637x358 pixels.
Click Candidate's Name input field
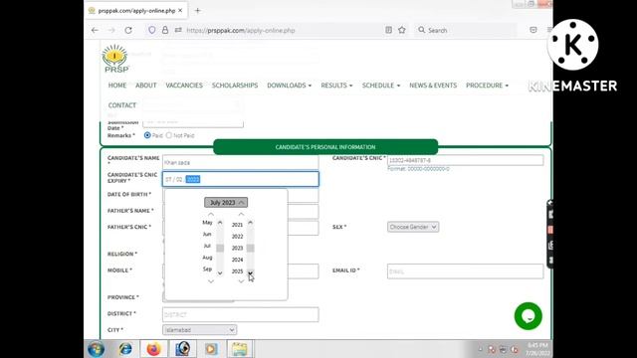pos(241,162)
